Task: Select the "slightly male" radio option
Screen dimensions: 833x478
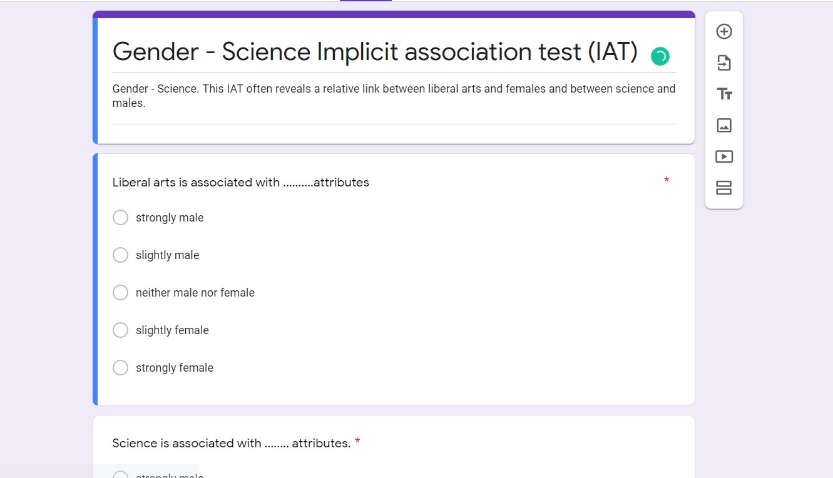Action: pyautogui.click(x=120, y=255)
